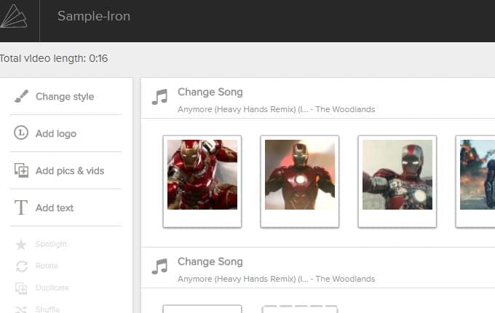Click the Rotate arrows icon
Viewport: 495px width, 313px height.
[21, 266]
